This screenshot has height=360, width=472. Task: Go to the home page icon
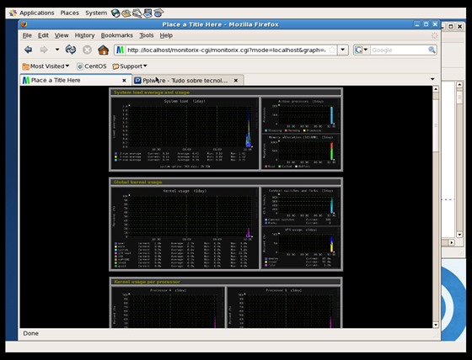[103, 50]
